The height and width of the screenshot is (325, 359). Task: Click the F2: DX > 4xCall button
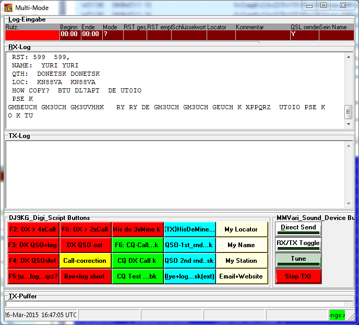33,229
